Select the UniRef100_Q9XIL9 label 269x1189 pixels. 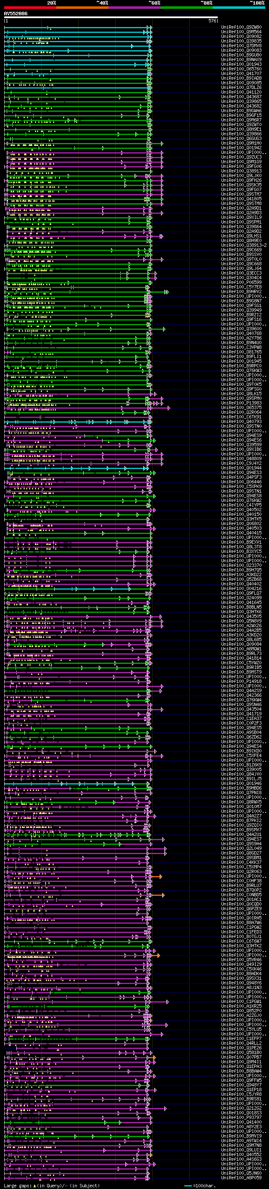[x=241, y=217]
